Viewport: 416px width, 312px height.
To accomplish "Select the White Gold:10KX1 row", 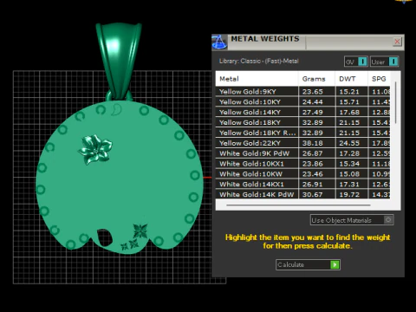I will pos(302,164).
